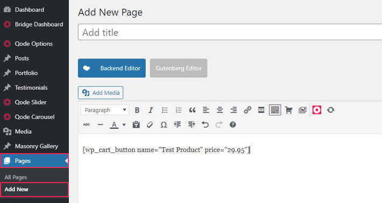Image resolution: width=382 pixels, height=203 pixels.
Task: Open Testimonials menu
Action: click(31, 88)
